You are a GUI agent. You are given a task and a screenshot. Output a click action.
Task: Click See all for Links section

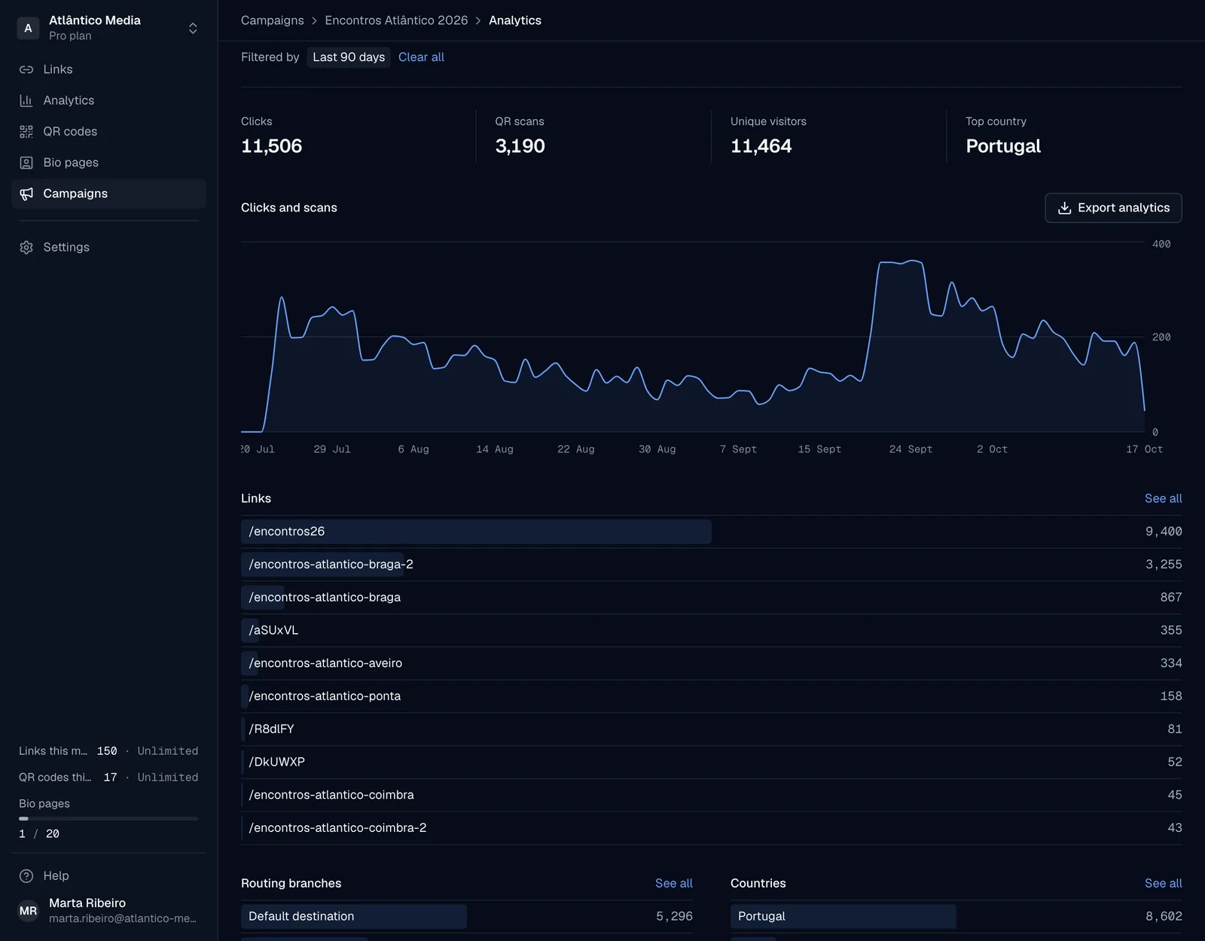point(1163,498)
